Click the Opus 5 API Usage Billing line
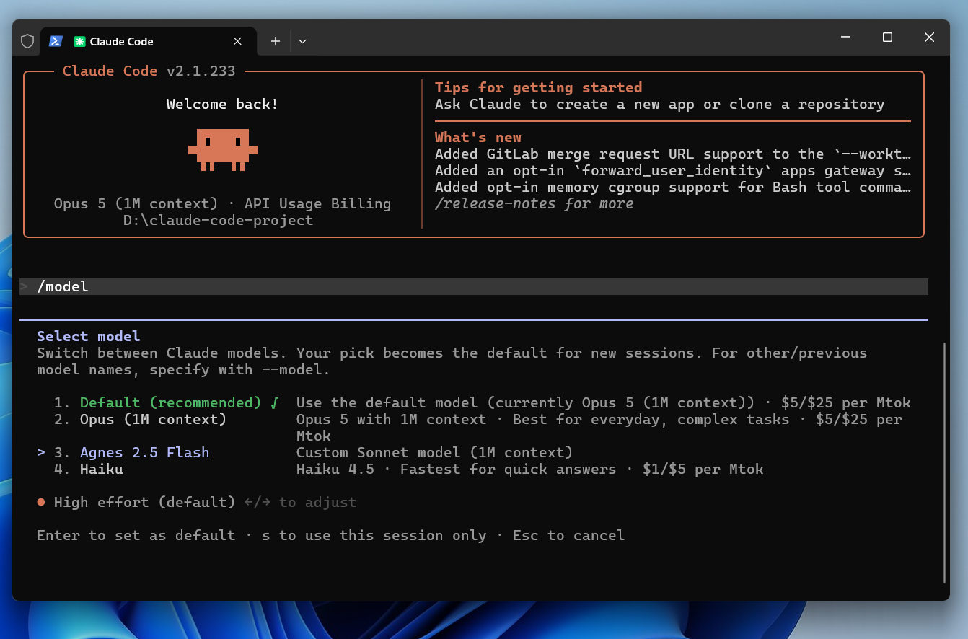968x639 pixels. (x=222, y=203)
